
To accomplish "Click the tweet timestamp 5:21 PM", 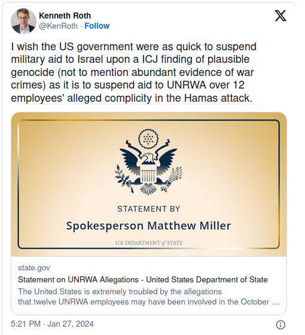I will point(26,324).
